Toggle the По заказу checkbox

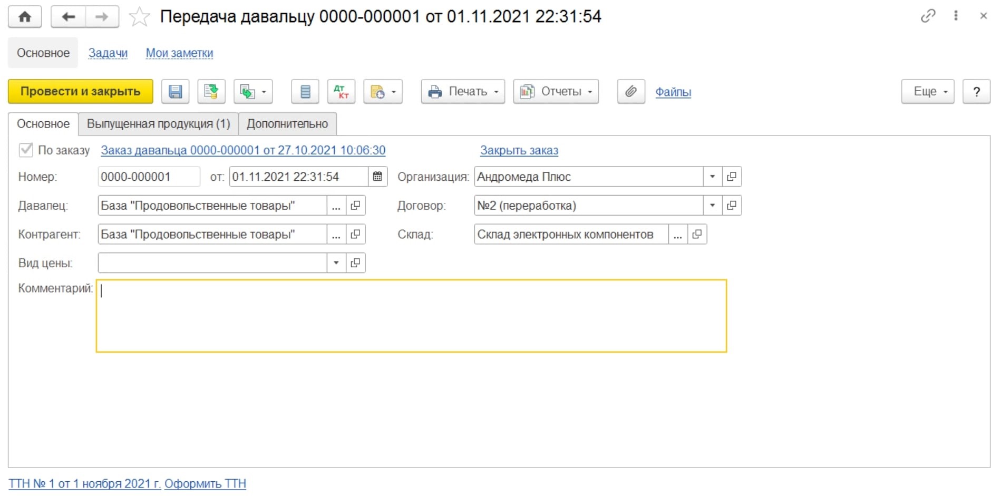coord(26,150)
